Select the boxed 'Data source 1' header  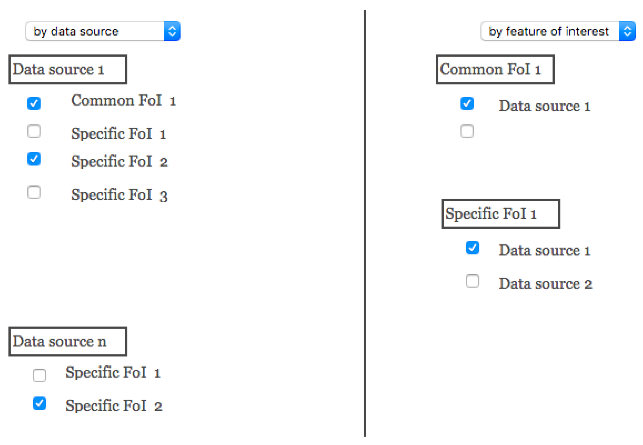coord(68,69)
